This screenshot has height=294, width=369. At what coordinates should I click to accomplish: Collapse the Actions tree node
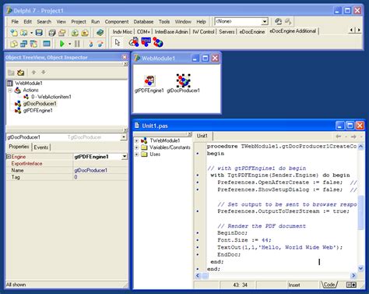click(10, 90)
